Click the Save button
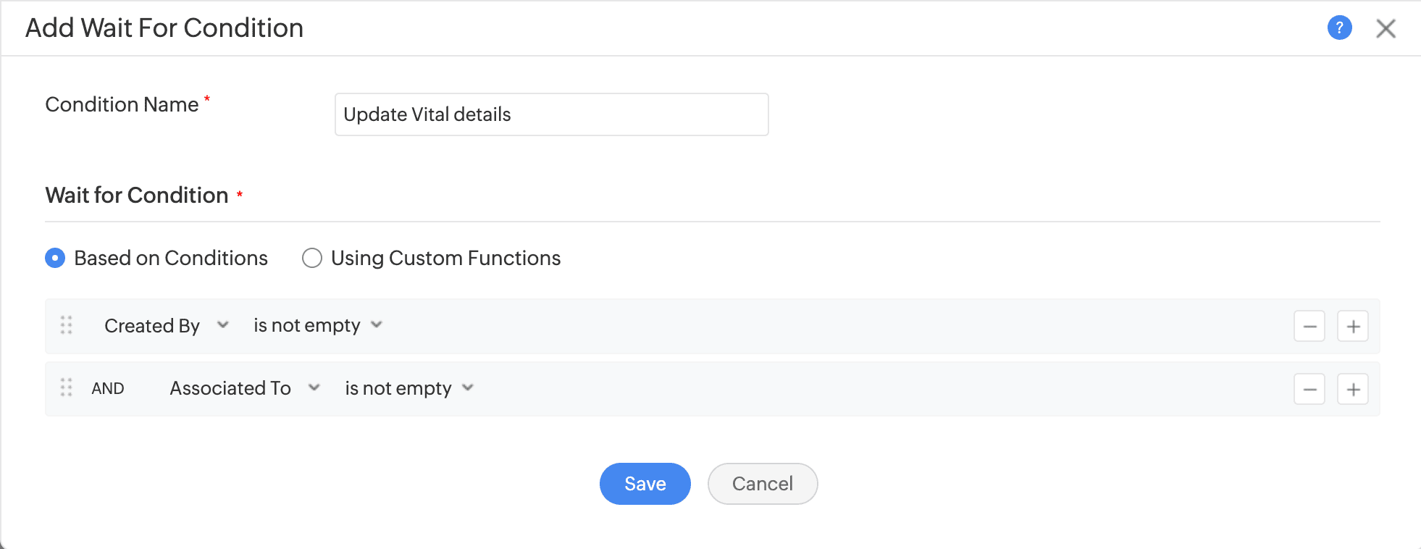The width and height of the screenshot is (1421, 549). point(645,484)
